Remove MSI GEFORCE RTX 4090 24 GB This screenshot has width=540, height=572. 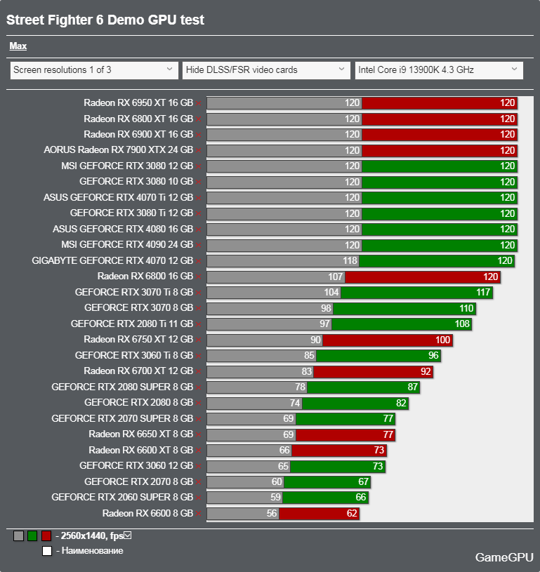click(x=198, y=245)
